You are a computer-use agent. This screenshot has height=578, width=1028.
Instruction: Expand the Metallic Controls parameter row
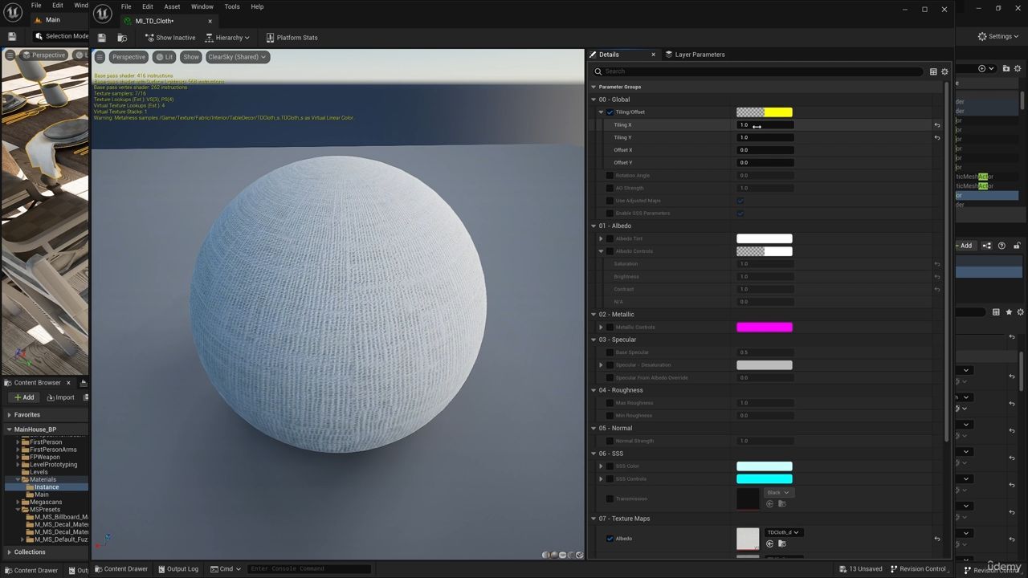tap(601, 328)
